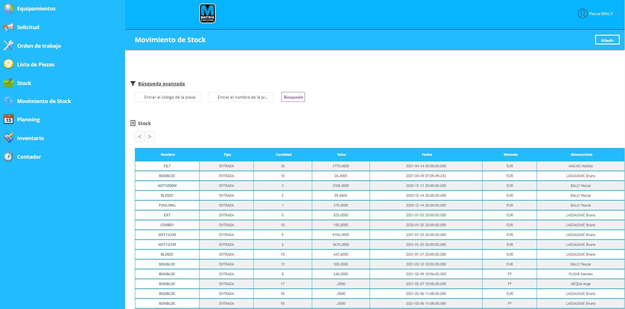
Task: Open Contador with the stopwatch icon
Action: tap(8, 156)
